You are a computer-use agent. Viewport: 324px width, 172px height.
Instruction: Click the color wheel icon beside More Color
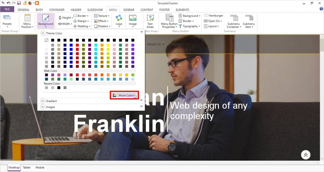[115, 95]
